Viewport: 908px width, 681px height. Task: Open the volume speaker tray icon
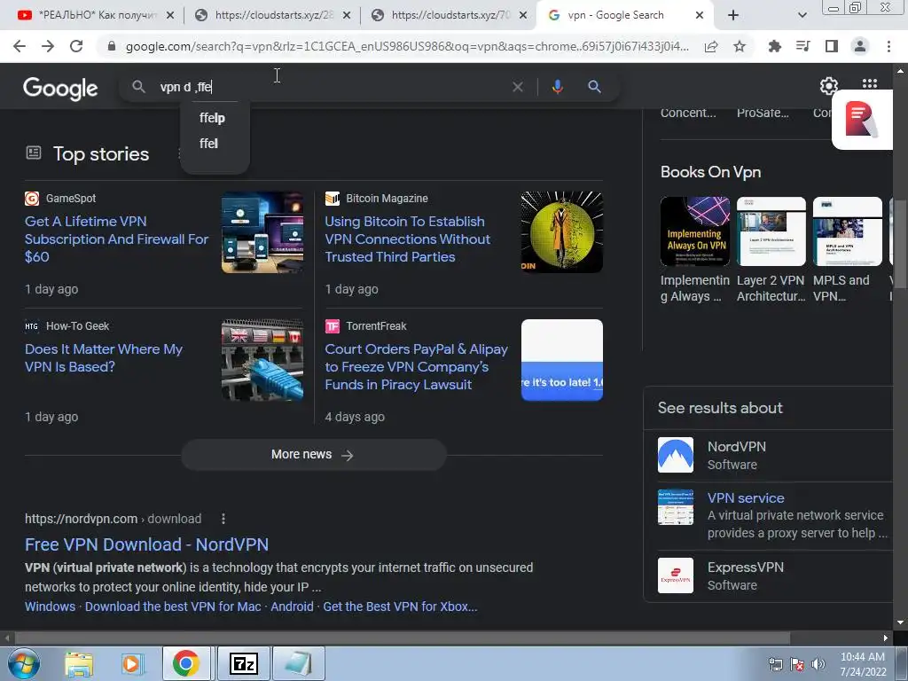tap(818, 664)
